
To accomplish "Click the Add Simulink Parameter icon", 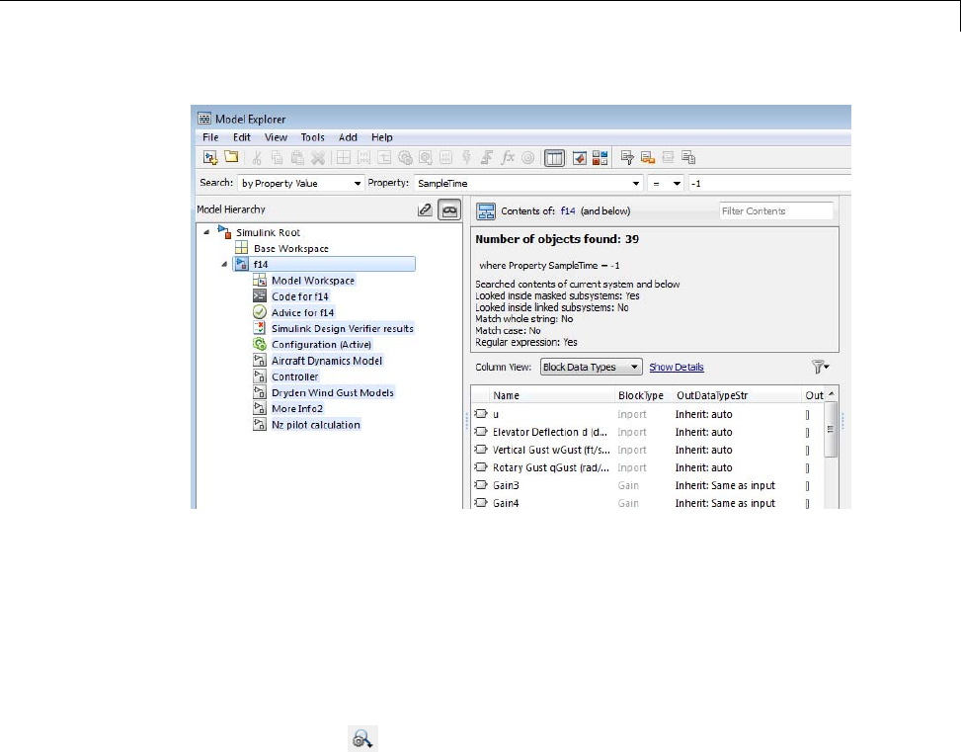I will coord(363,158).
